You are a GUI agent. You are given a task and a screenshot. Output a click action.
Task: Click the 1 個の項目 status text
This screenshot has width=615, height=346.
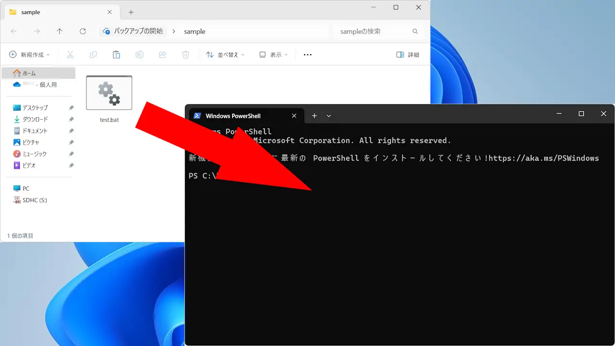click(20, 236)
